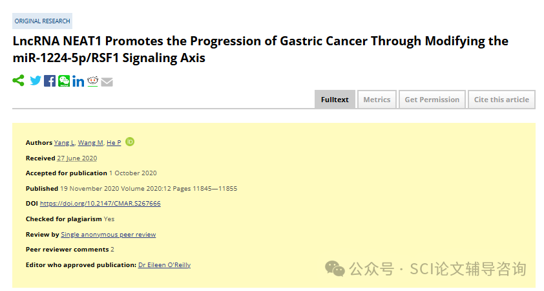Viewport: 544px width, 291px height.
Task: Open the Metrics tab
Action: pyautogui.click(x=377, y=100)
